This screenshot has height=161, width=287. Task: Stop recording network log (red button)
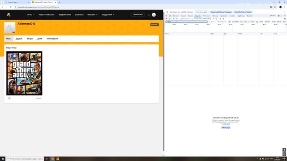point(166,19)
